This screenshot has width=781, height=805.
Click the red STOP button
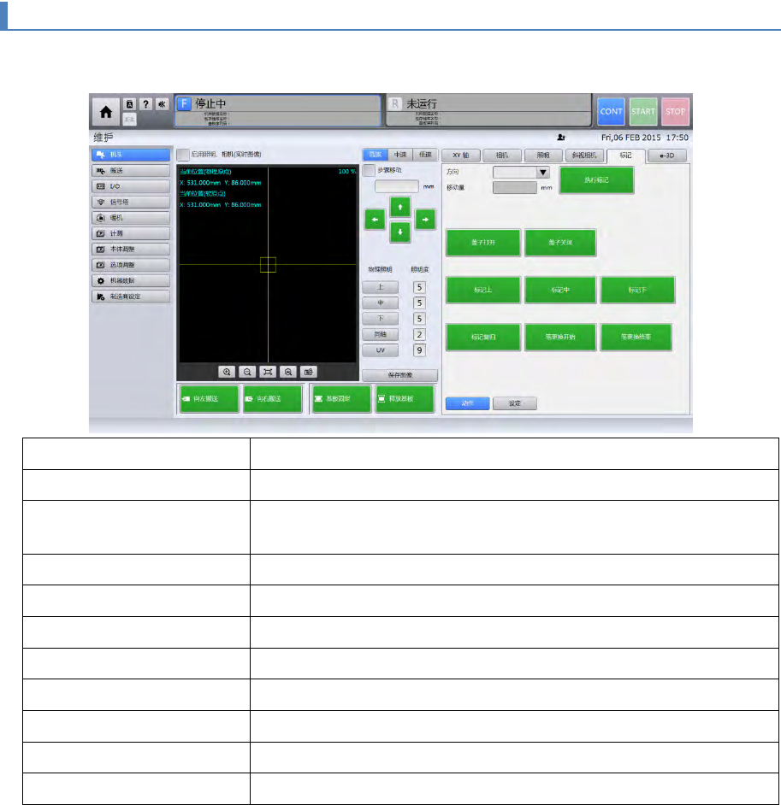click(x=675, y=111)
